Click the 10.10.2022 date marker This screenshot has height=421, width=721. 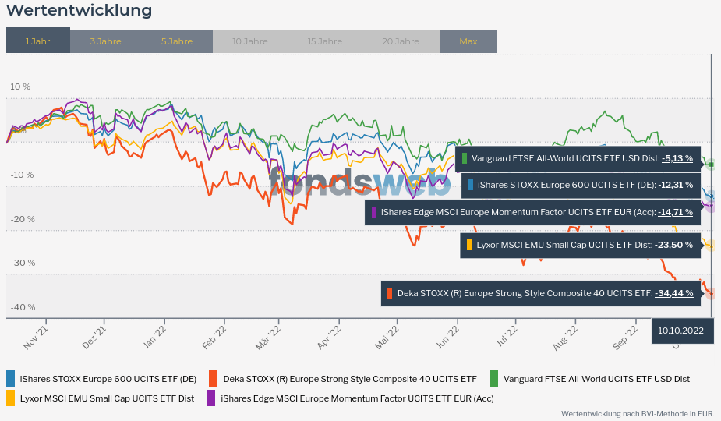click(x=680, y=331)
